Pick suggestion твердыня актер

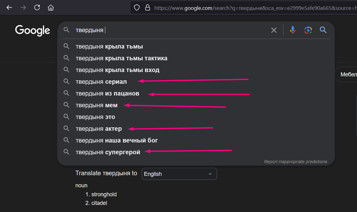(x=196, y=129)
